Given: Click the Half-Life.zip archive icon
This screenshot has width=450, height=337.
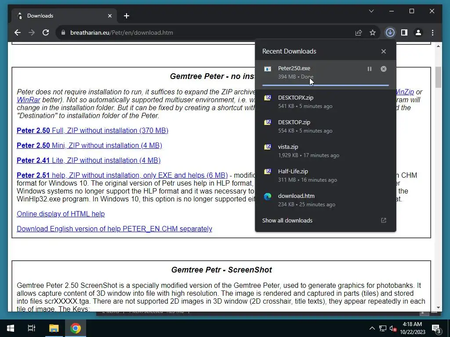Looking at the screenshot, I should (x=268, y=172).
